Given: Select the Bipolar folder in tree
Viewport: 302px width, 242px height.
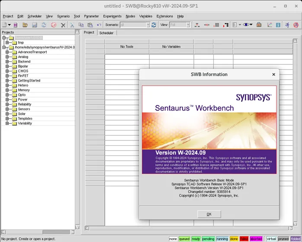Looking at the screenshot, I should (23, 66).
